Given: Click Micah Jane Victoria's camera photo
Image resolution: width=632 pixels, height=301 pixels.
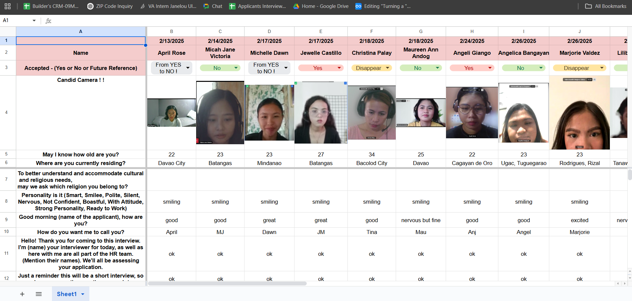Looking at the screenshot, I should pyautogui.click(x=220, y=113).
